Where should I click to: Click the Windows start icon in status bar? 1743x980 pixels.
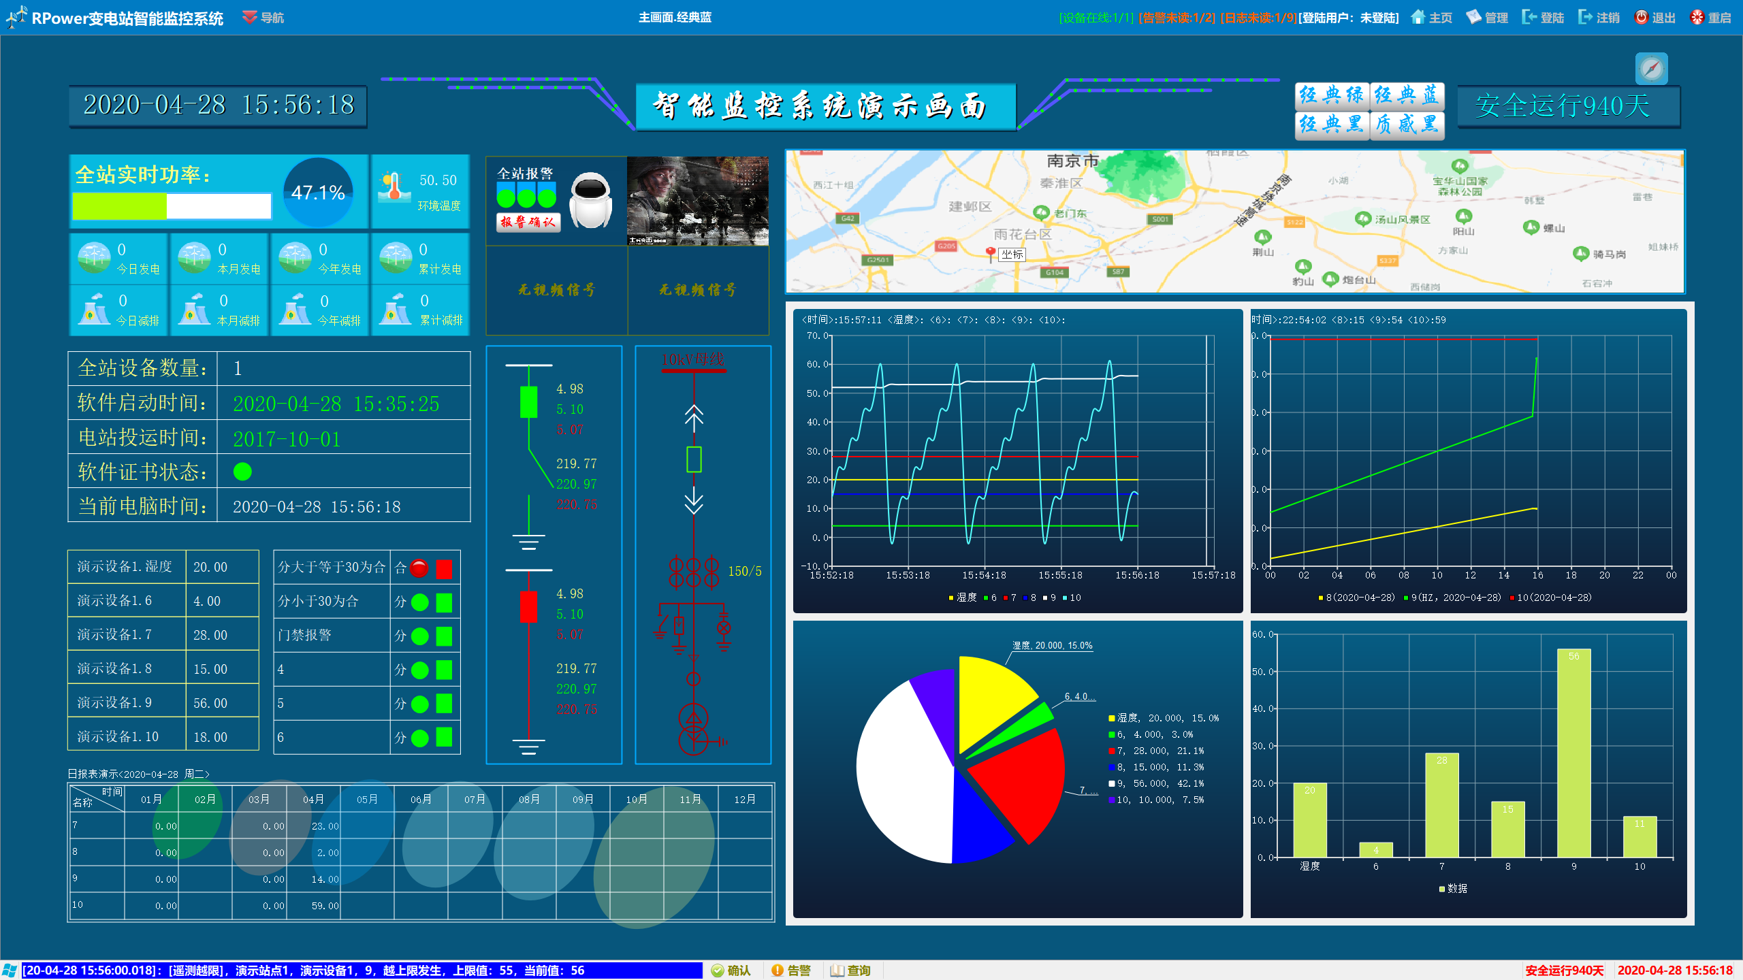click(10, 970)
